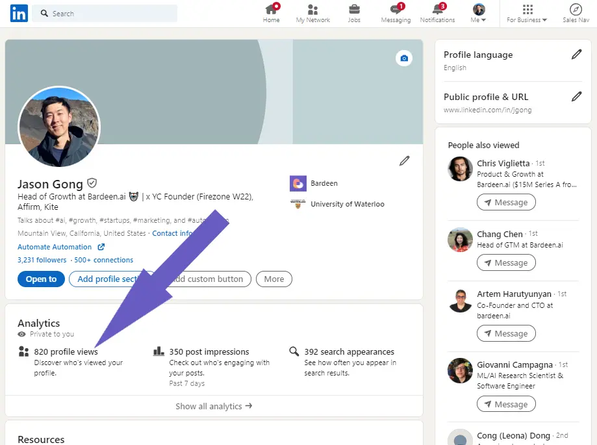The width and height of the screenshot is (597, 445).
Task: Open 820 profile views analytics
Action: click(x=66, y=351)
